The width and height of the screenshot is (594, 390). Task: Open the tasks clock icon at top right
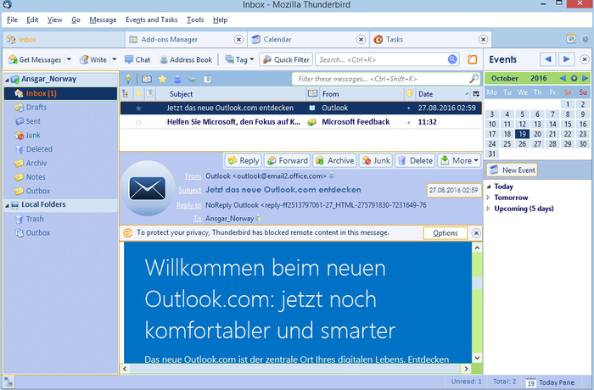586,39
